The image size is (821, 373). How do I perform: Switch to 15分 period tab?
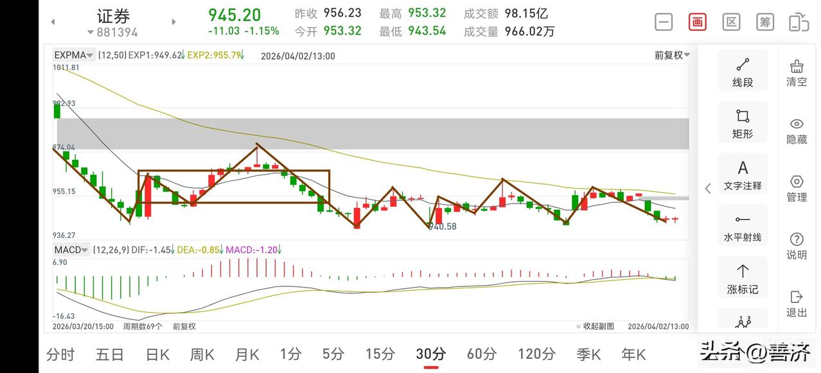tap(380, 354)
